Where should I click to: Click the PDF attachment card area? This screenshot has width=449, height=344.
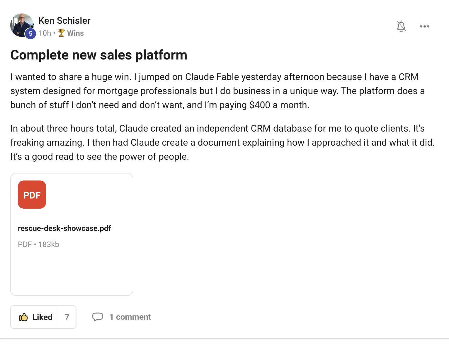72,234
